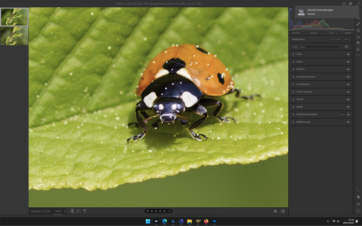This screenshot has height=226, width=362.
Task: Expand the Farbe panel
Action: tap(299, 62)
